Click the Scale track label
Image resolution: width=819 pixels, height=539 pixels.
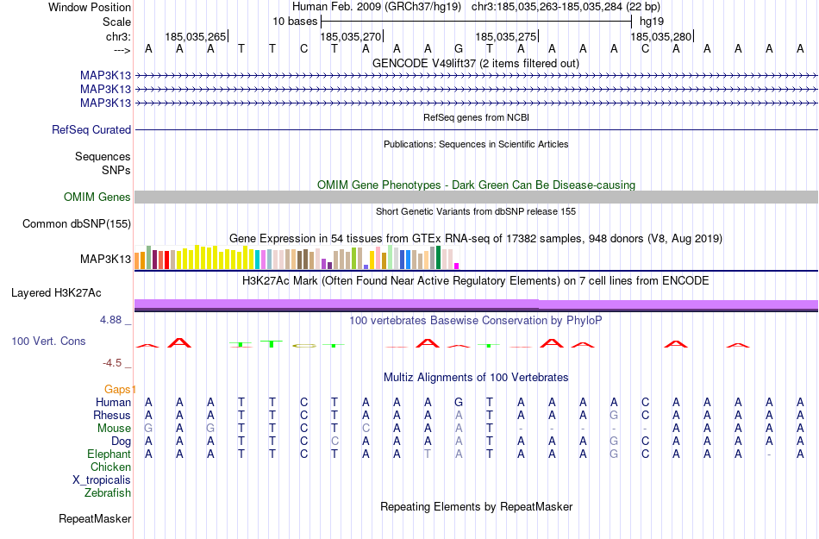pos(116,22)
